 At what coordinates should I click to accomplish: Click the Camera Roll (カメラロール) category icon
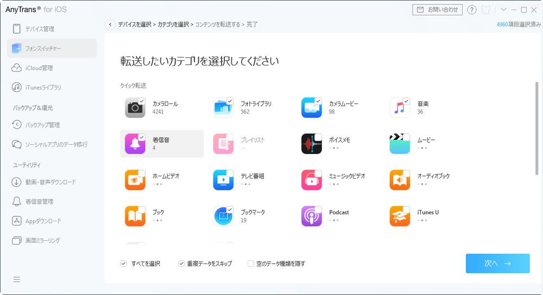(x=135, y=108)
